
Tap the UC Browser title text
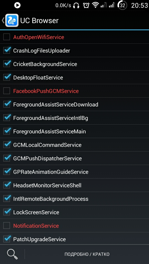point(39,21)
